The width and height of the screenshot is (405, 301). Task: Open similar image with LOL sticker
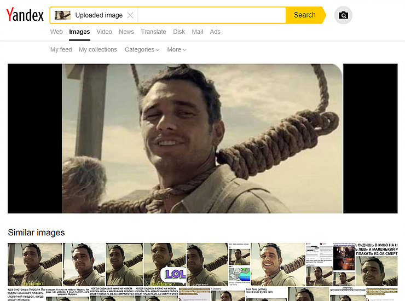pyautogui.click(x=164, y=264)
